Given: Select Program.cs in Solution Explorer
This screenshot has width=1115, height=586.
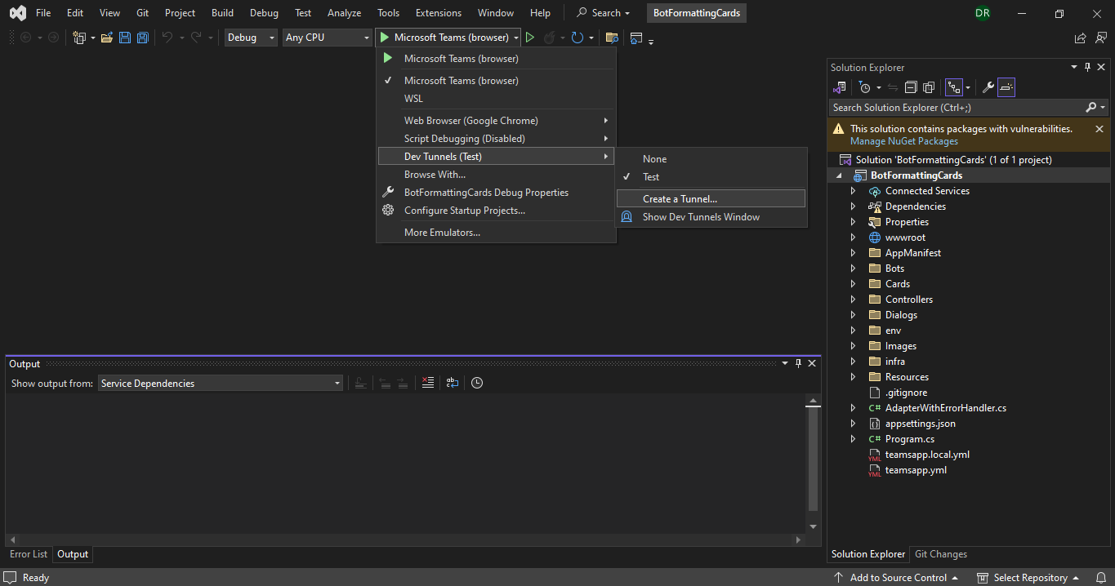Looking at the screenshot, I should point(909,439).
